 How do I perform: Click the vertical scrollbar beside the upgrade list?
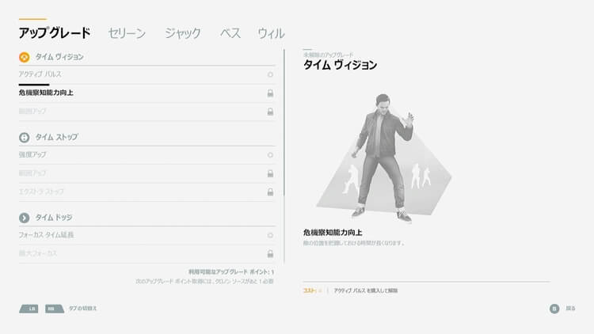284,155
